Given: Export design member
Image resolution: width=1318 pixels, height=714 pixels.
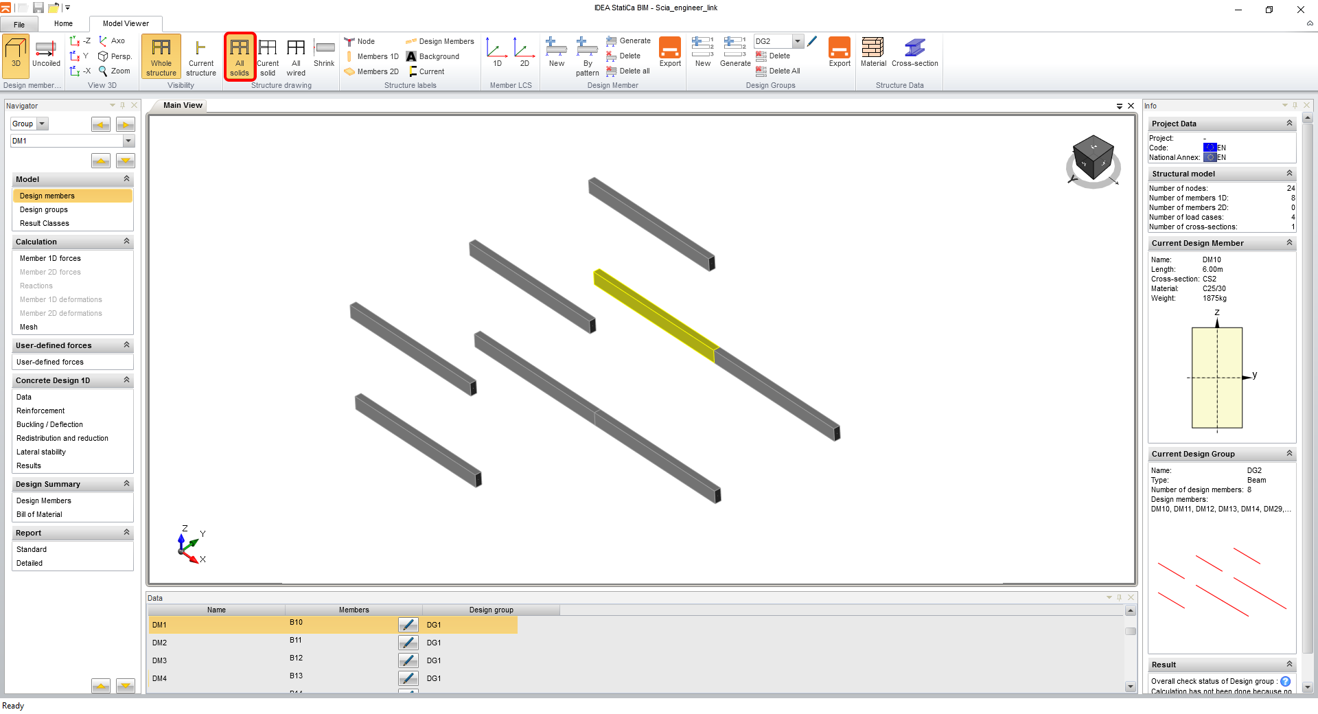Looking at the screenshot, I should point(670,53).
